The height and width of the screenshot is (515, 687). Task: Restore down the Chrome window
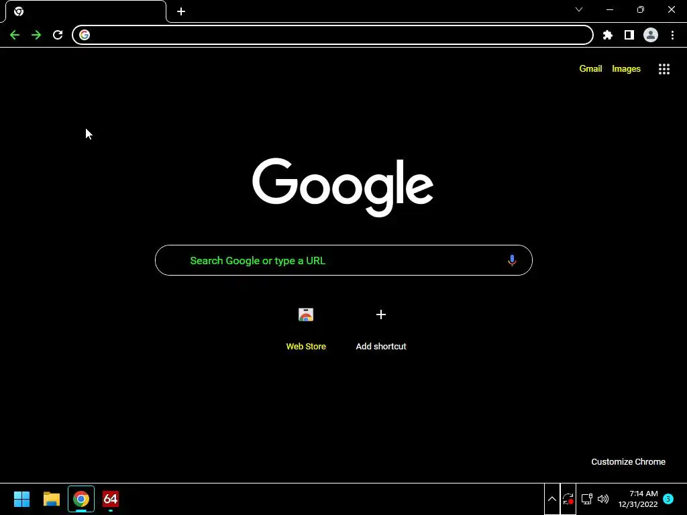coord(641,9)
